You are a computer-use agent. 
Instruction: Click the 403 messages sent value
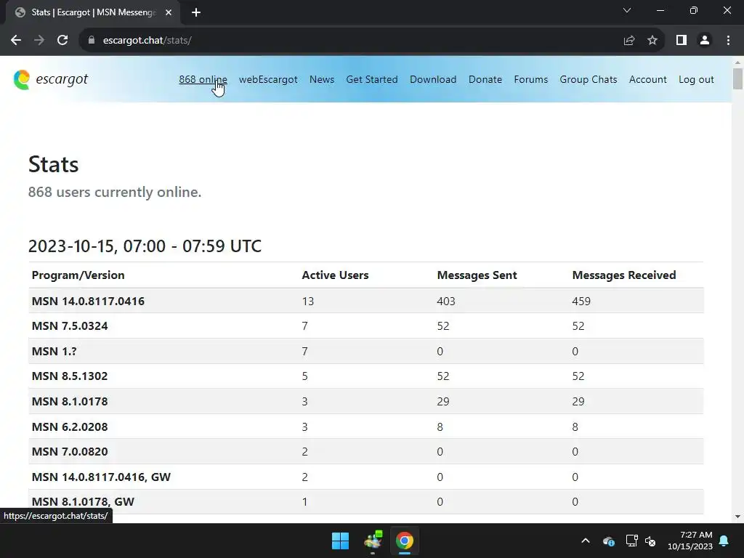pos(446,301)
